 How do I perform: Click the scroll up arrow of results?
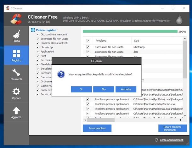(185, 38)
